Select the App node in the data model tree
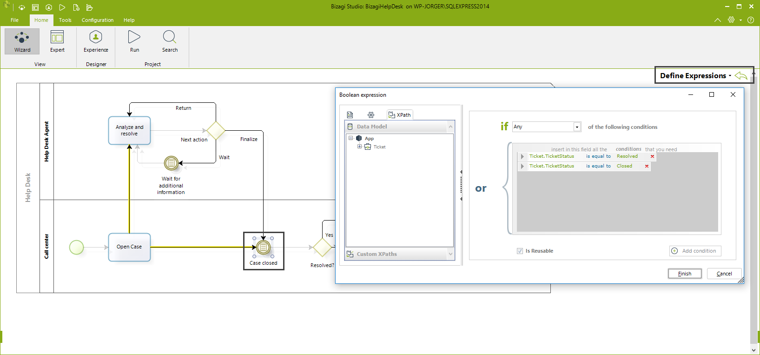The image size is (760, 355). pyautogui.click(x=369, y=139)
